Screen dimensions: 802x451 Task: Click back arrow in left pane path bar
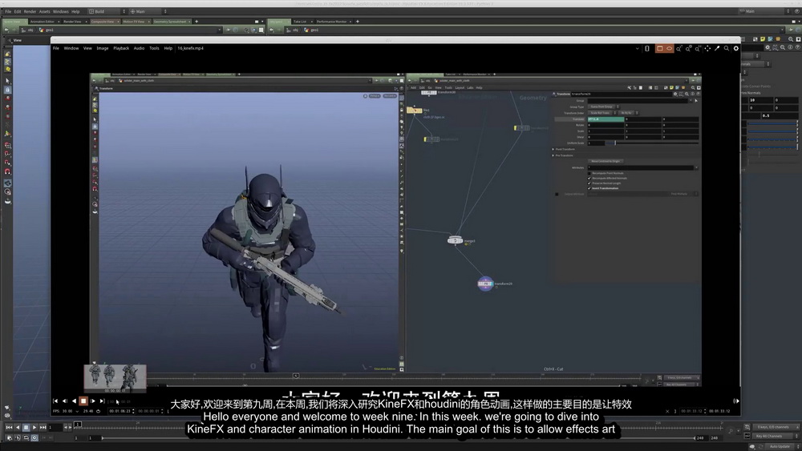click(x=6, y=30)
